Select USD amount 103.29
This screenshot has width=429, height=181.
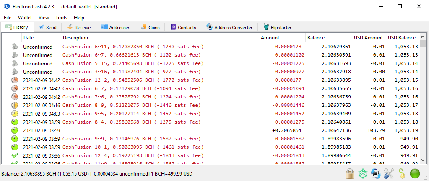[377, 130]
